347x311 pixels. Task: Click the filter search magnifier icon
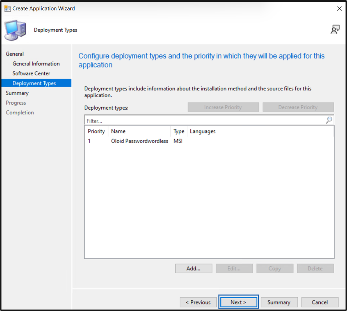[x=329, y=120]
